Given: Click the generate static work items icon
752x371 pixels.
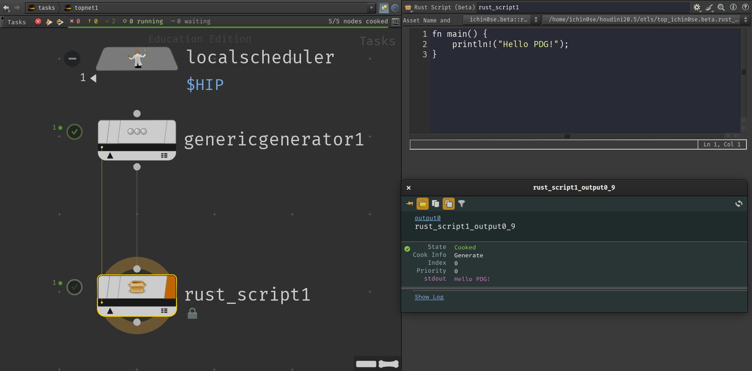Looking at the screenshot, I should coord(60,21).
